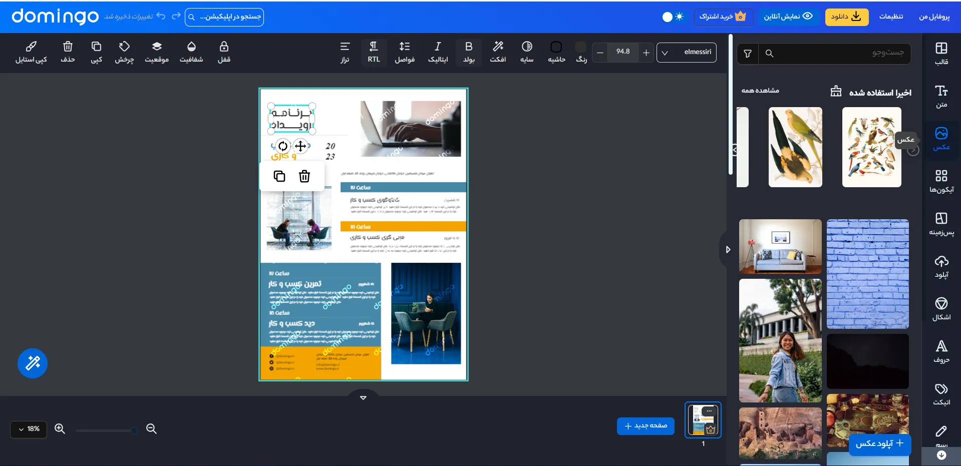Click the حذف delete toolbar icon

(x=68, y=52)
